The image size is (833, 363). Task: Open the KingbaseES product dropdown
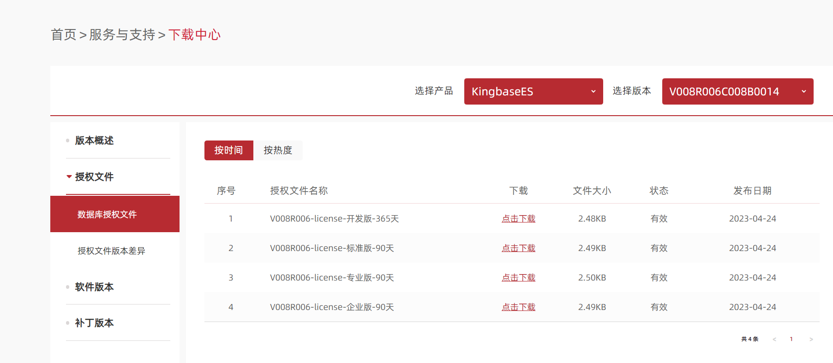click(x=533, y=91)
